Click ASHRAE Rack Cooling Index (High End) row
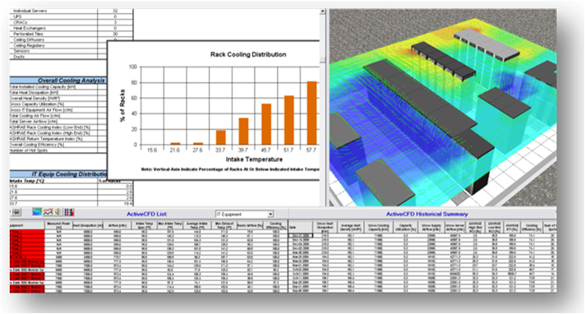The image size is (585, 314). click(x=58, y=133)
